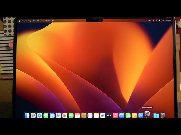Screen dimensions: 181x135
Task: Open Finder from the dock
Action: click(27, 115)
